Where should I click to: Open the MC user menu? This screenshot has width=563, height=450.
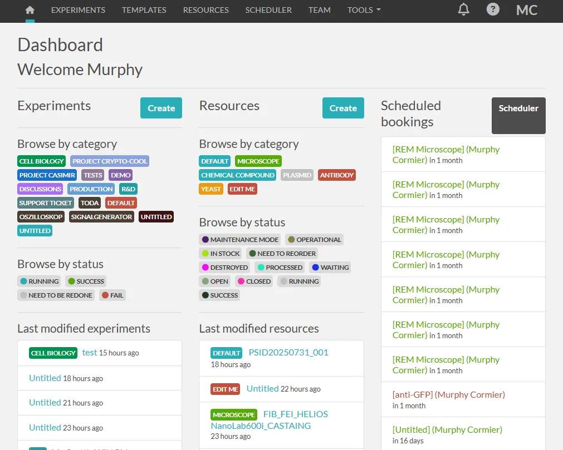[x=527, y=10]
